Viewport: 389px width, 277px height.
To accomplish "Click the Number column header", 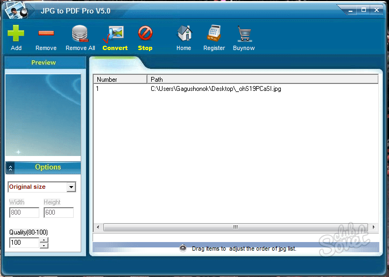I will [x=121, y=80].
